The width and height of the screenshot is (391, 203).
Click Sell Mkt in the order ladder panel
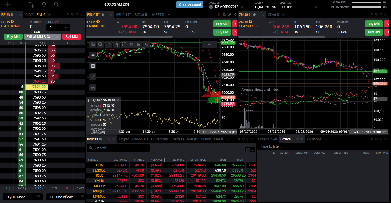click(x=72, y=36)
